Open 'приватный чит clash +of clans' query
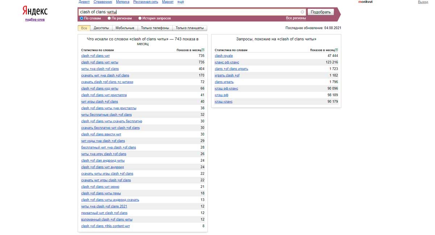This screenshot has width=435, height=235. (x=104, y=213)
